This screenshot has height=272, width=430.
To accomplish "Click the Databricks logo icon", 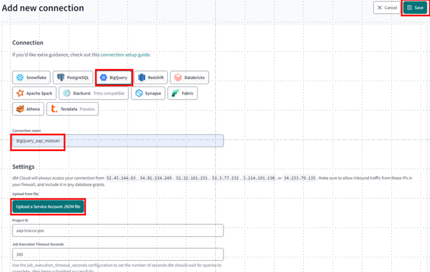I will [178, 77].
